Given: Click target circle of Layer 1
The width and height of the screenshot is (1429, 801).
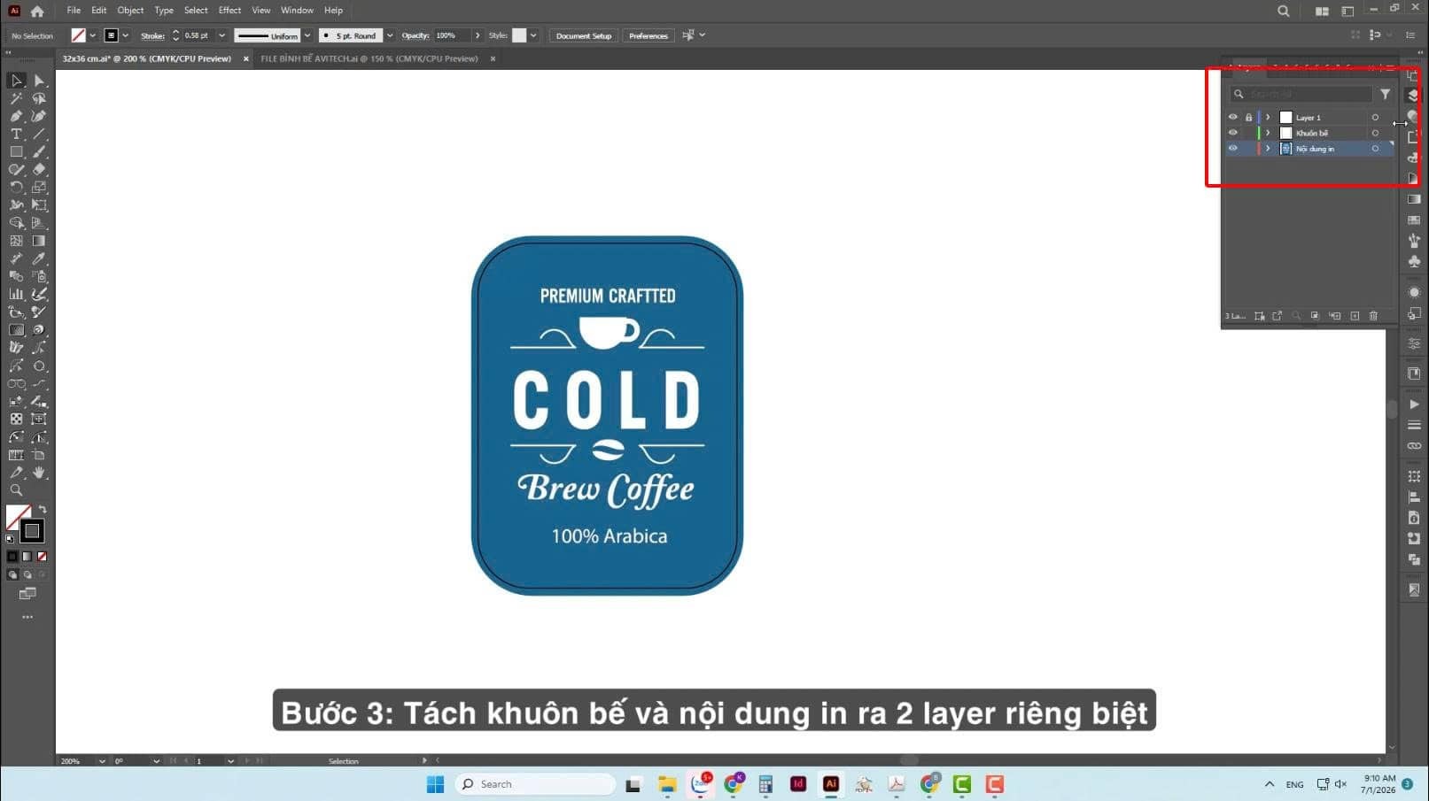Looking at the screenshot, I should tap(1375, 118).
